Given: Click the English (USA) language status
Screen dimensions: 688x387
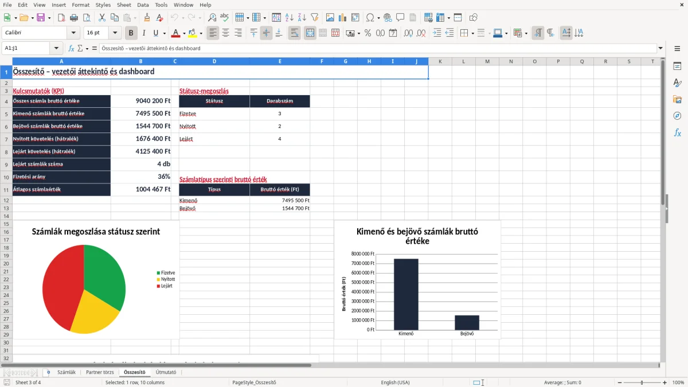Looking at the screenshot, I should [x=395, y=382].
